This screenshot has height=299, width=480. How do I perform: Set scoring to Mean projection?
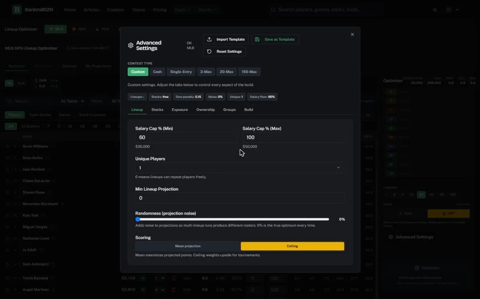click(x=188, y=246)
